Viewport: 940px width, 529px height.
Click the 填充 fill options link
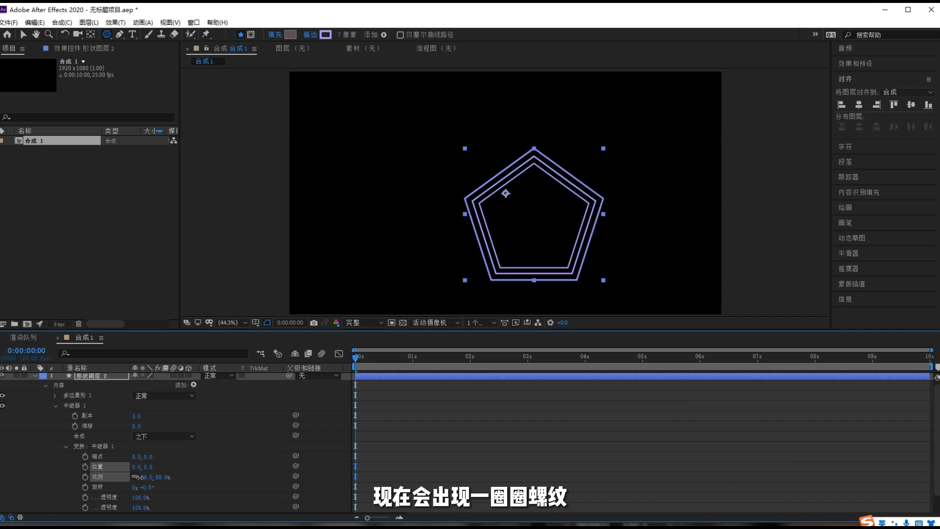[275, 35]
